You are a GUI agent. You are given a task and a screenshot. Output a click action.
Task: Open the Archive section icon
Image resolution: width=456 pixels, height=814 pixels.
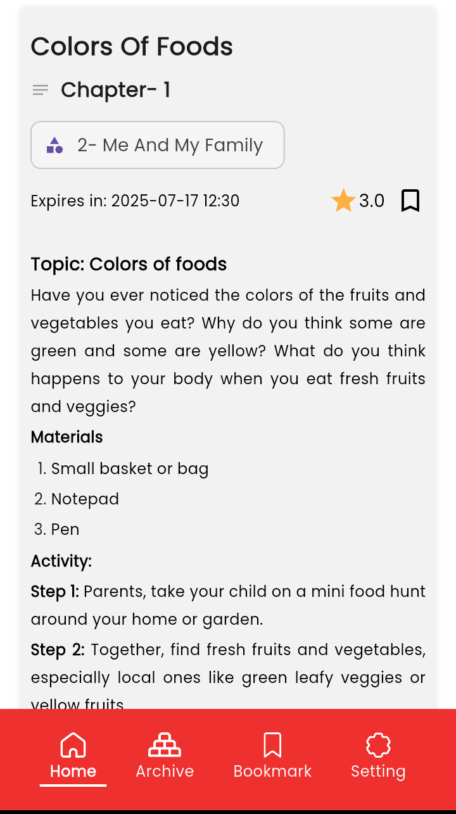pyautogui.click(x=165, y=745)
